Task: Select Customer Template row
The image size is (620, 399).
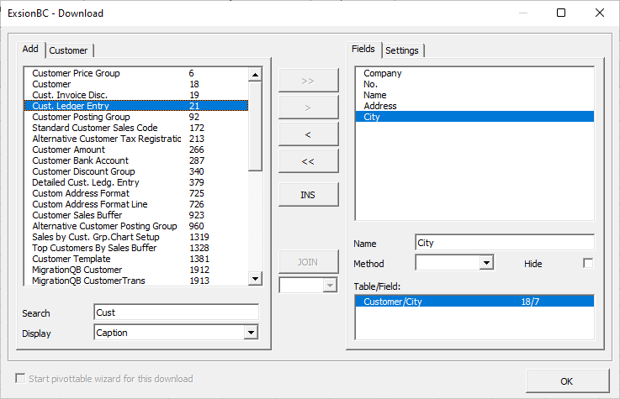Action: [x=136, y=259]
